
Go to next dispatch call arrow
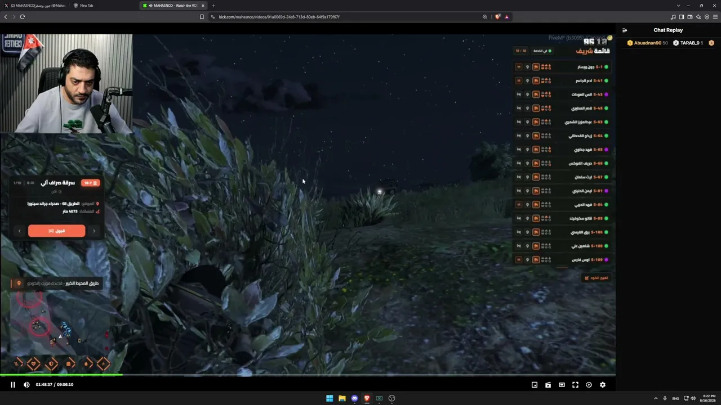coord(94,231)
